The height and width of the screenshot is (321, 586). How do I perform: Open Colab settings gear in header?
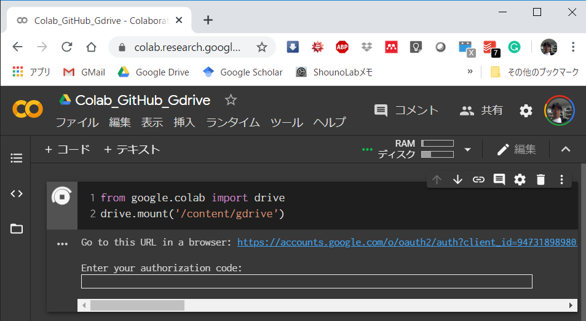pyautogui.click(x=526, y=110)
